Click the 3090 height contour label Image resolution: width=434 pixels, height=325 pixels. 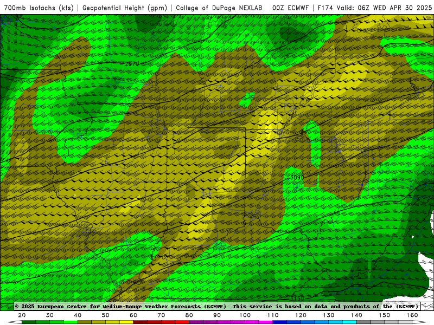click(297, 178)
